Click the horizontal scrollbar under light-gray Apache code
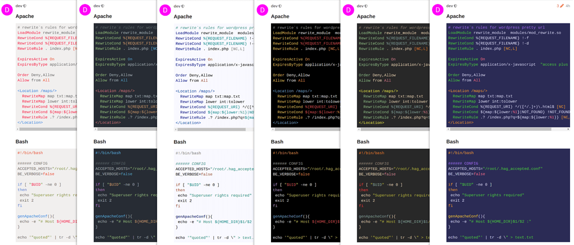 (47, 129)
